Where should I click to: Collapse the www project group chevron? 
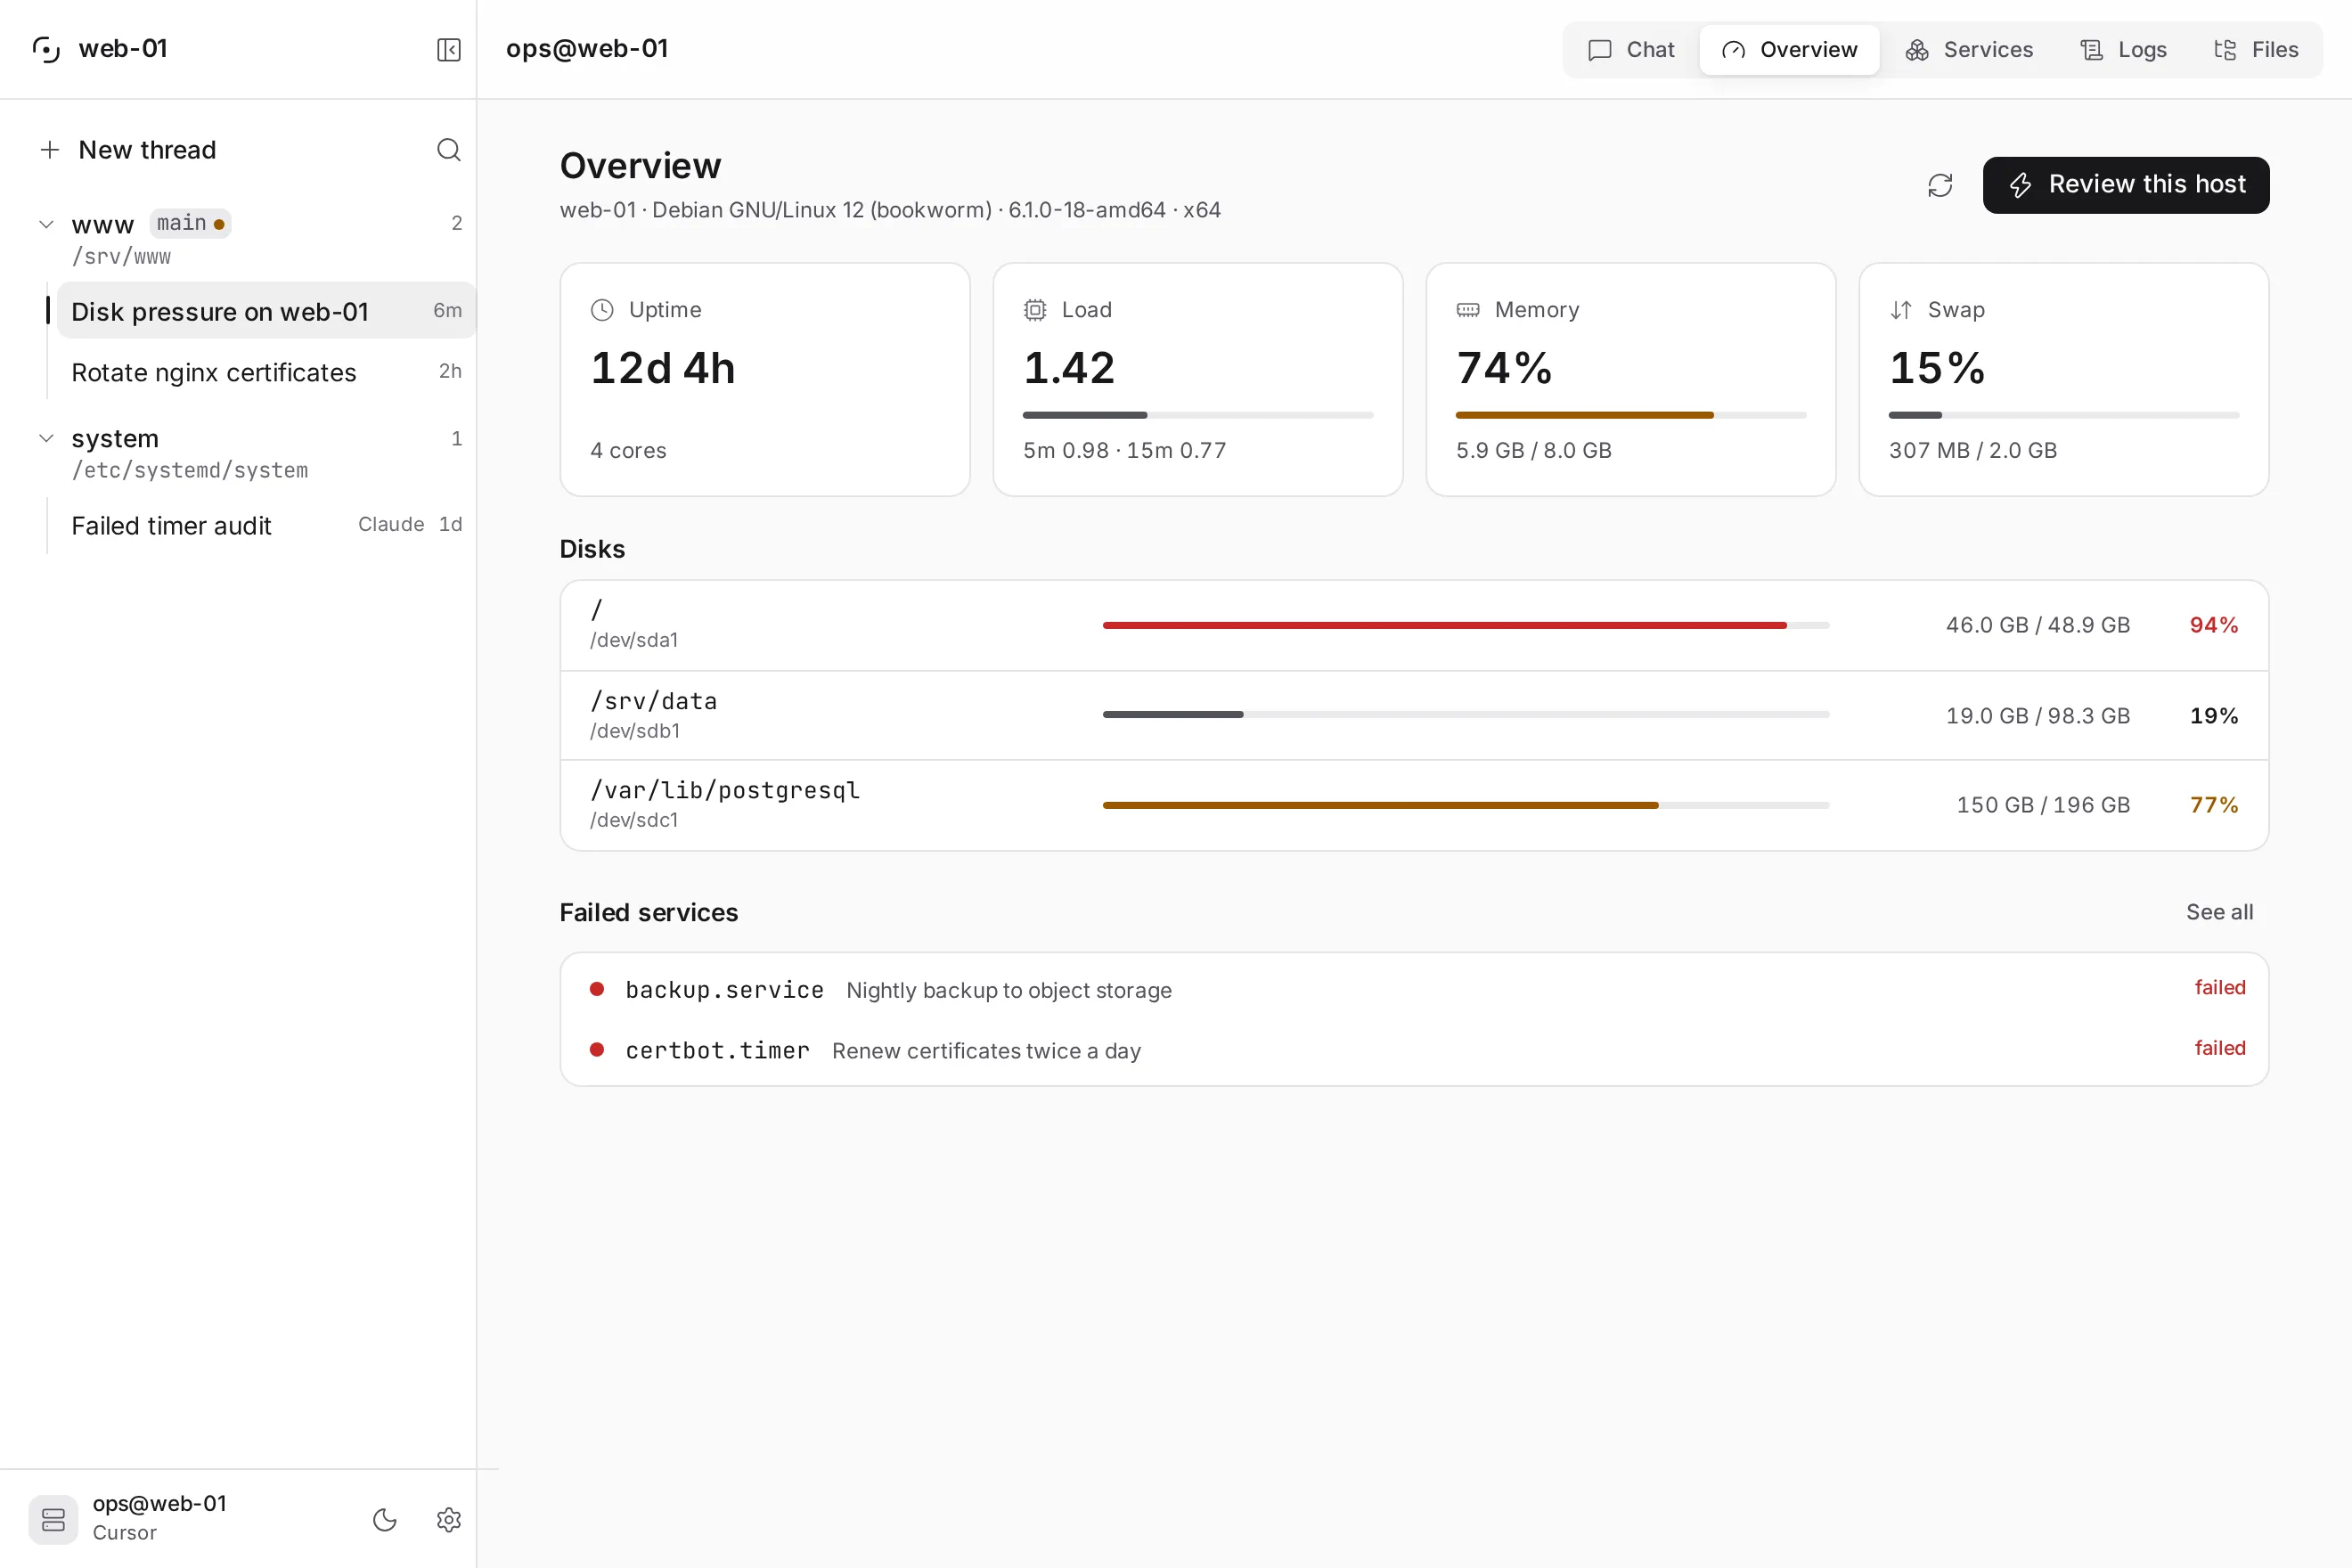pos(46,224)
